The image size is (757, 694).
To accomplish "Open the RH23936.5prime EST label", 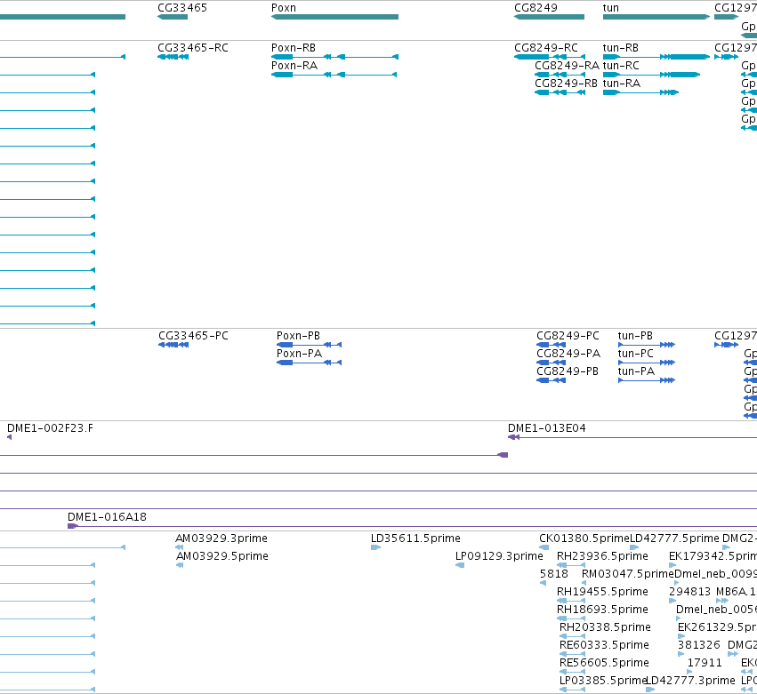I will tap(602, 556).
